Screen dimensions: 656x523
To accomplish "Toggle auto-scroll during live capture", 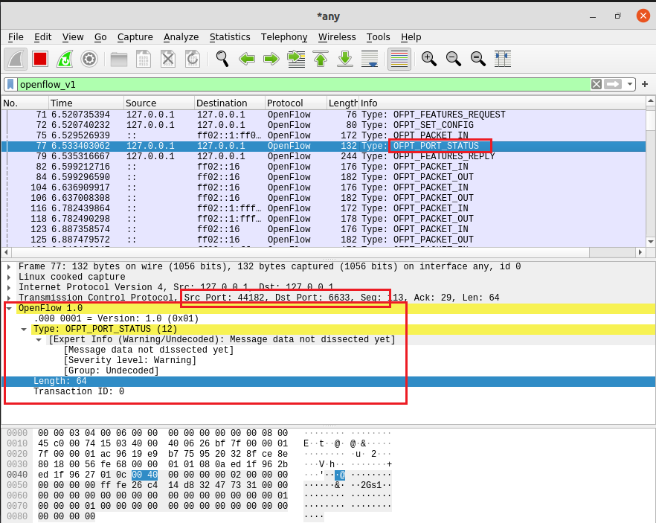I will (370, 59).
